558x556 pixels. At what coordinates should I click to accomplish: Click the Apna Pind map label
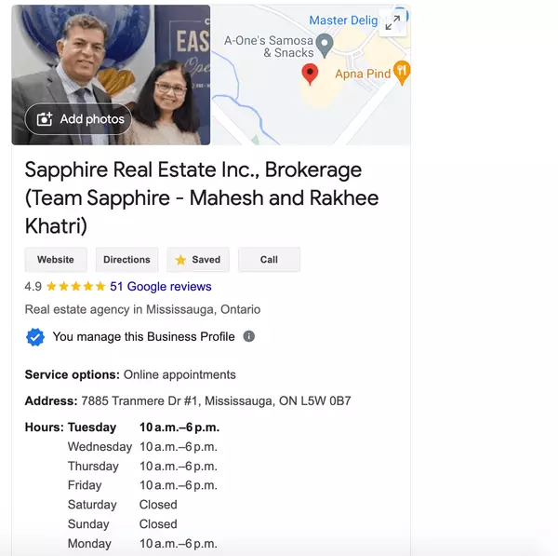click(x=363, y=74)
